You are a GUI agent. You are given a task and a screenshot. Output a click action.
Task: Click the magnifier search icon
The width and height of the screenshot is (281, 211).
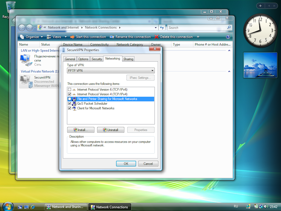coord(229,28)
